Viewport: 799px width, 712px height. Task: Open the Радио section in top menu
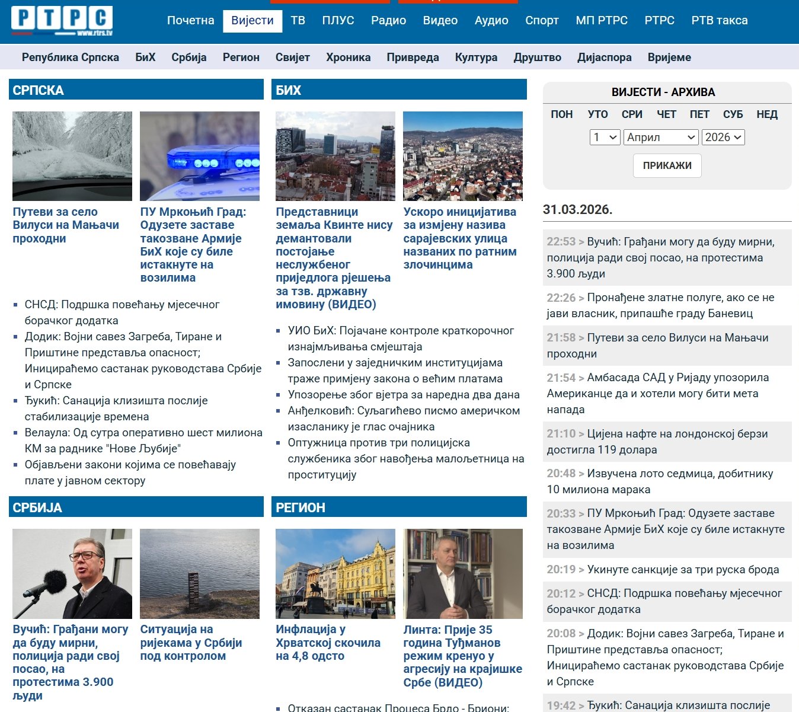[388, 21]
